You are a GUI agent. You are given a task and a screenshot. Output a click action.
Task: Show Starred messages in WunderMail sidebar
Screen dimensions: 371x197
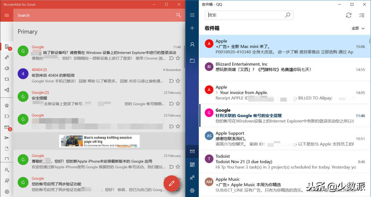coord(7,105)
